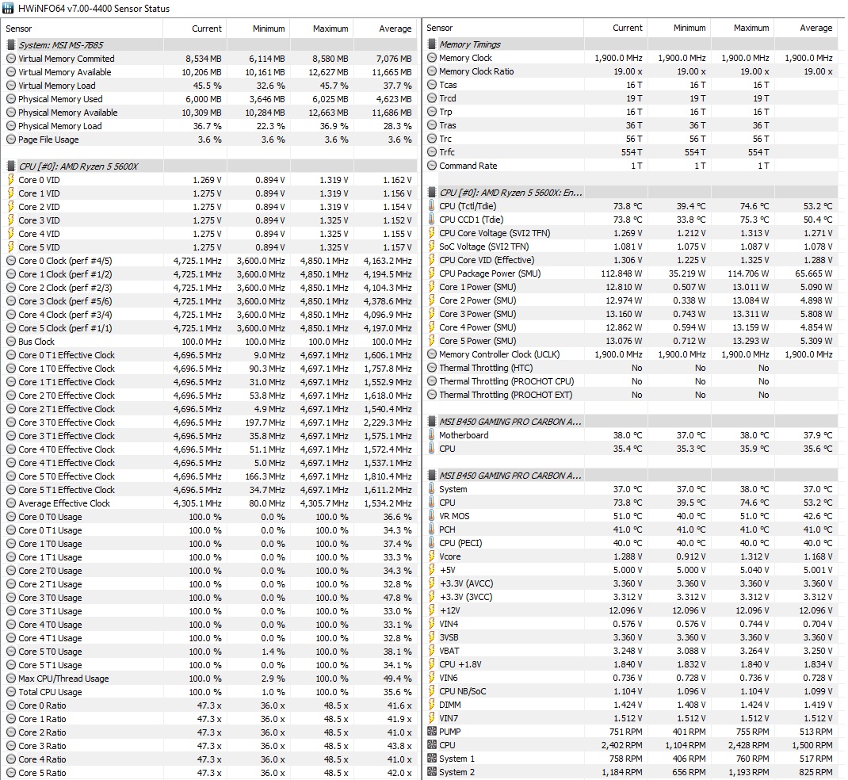Image resolution: width=848 pixels, height=780 pixels.
Task: Select the Physical Memory Used row
Action: tap(210, 99)
